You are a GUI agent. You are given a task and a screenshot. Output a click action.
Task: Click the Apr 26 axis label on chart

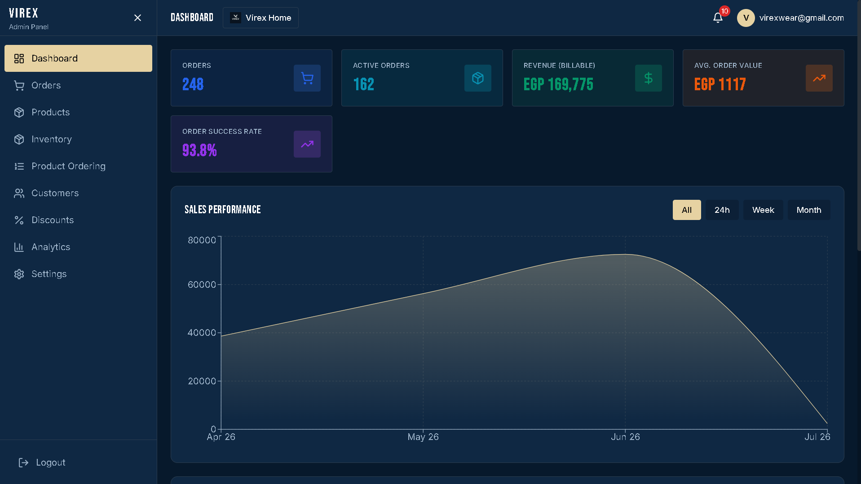[221, 437]
